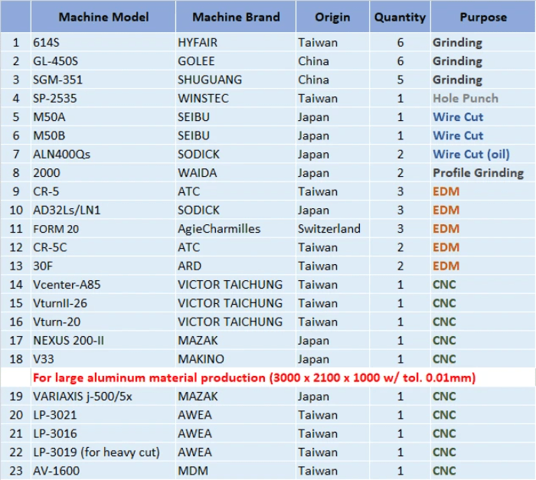Viewport: 536px width, 480px height.
Task: Select the Machine Model column header
Action: (x=103, y=16)
